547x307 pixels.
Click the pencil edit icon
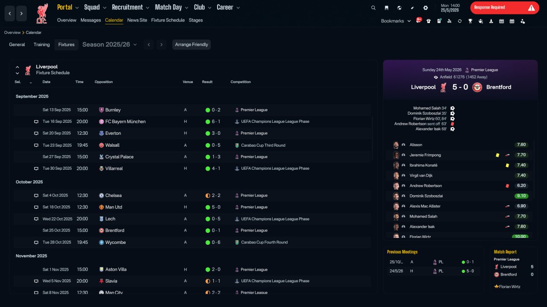[x=412, y=8]
